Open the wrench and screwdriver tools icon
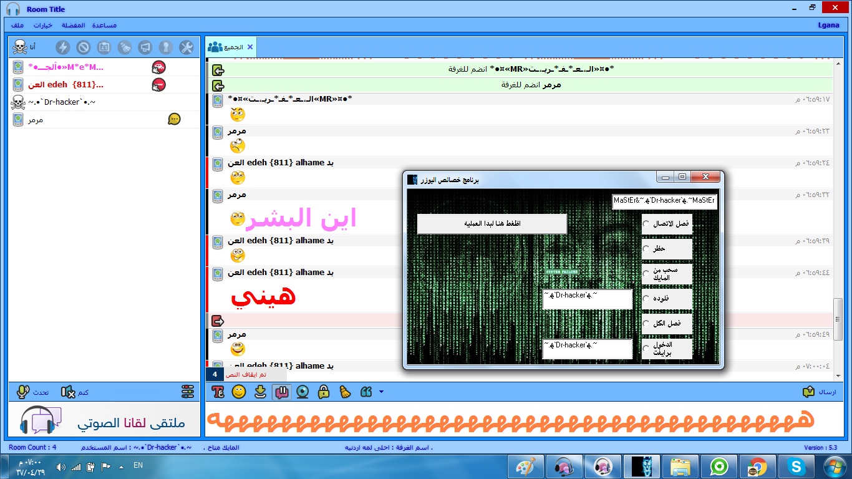The image size is (852, 479). (186, 47)
